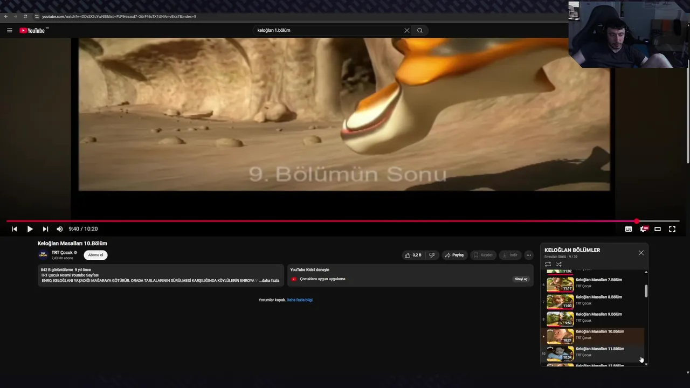Close the KELOĞLAN BÖLÜMLER playlist panel
Image resolution: width=690 pixels, height=388 pixels.
click(x=641, y=253)
